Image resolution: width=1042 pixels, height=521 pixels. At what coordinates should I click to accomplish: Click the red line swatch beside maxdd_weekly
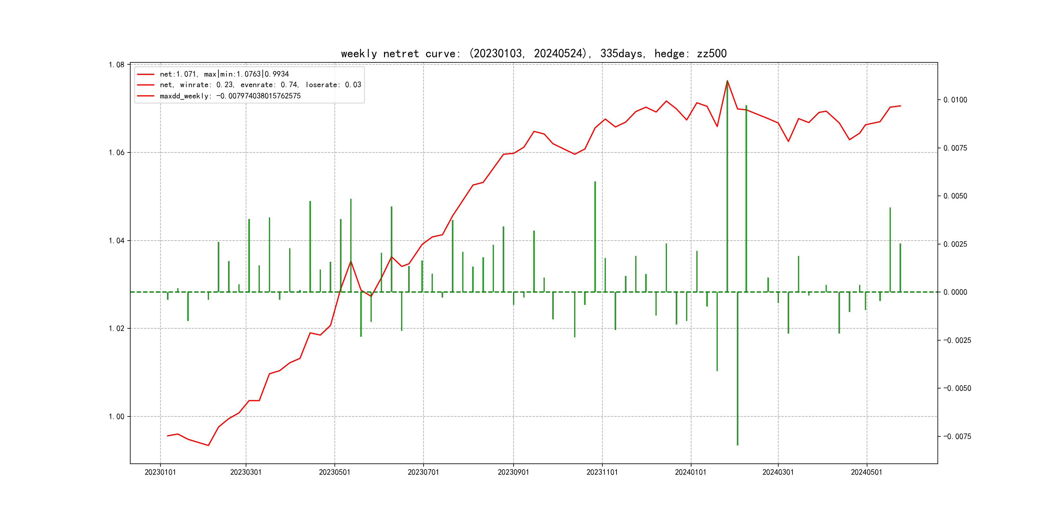coord(146,96)
